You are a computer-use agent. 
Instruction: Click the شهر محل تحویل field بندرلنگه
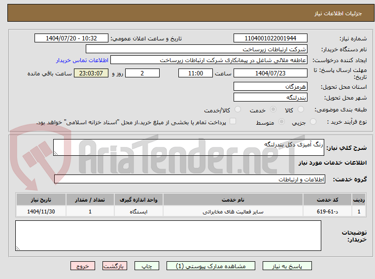pos(270,97)
